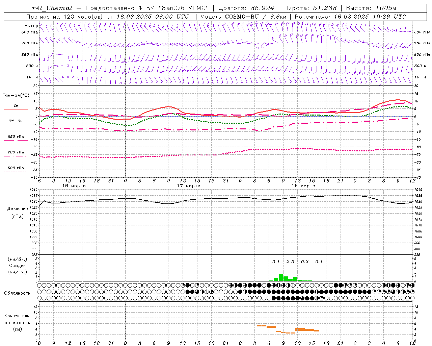Click the model name COSMO-RU / 6.6км
The height and width of the screenshot is (346, 432).
click(256, 17)
